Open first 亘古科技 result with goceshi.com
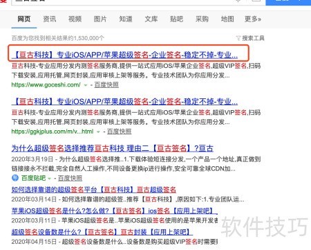311x250 pixels. point(124,55)
